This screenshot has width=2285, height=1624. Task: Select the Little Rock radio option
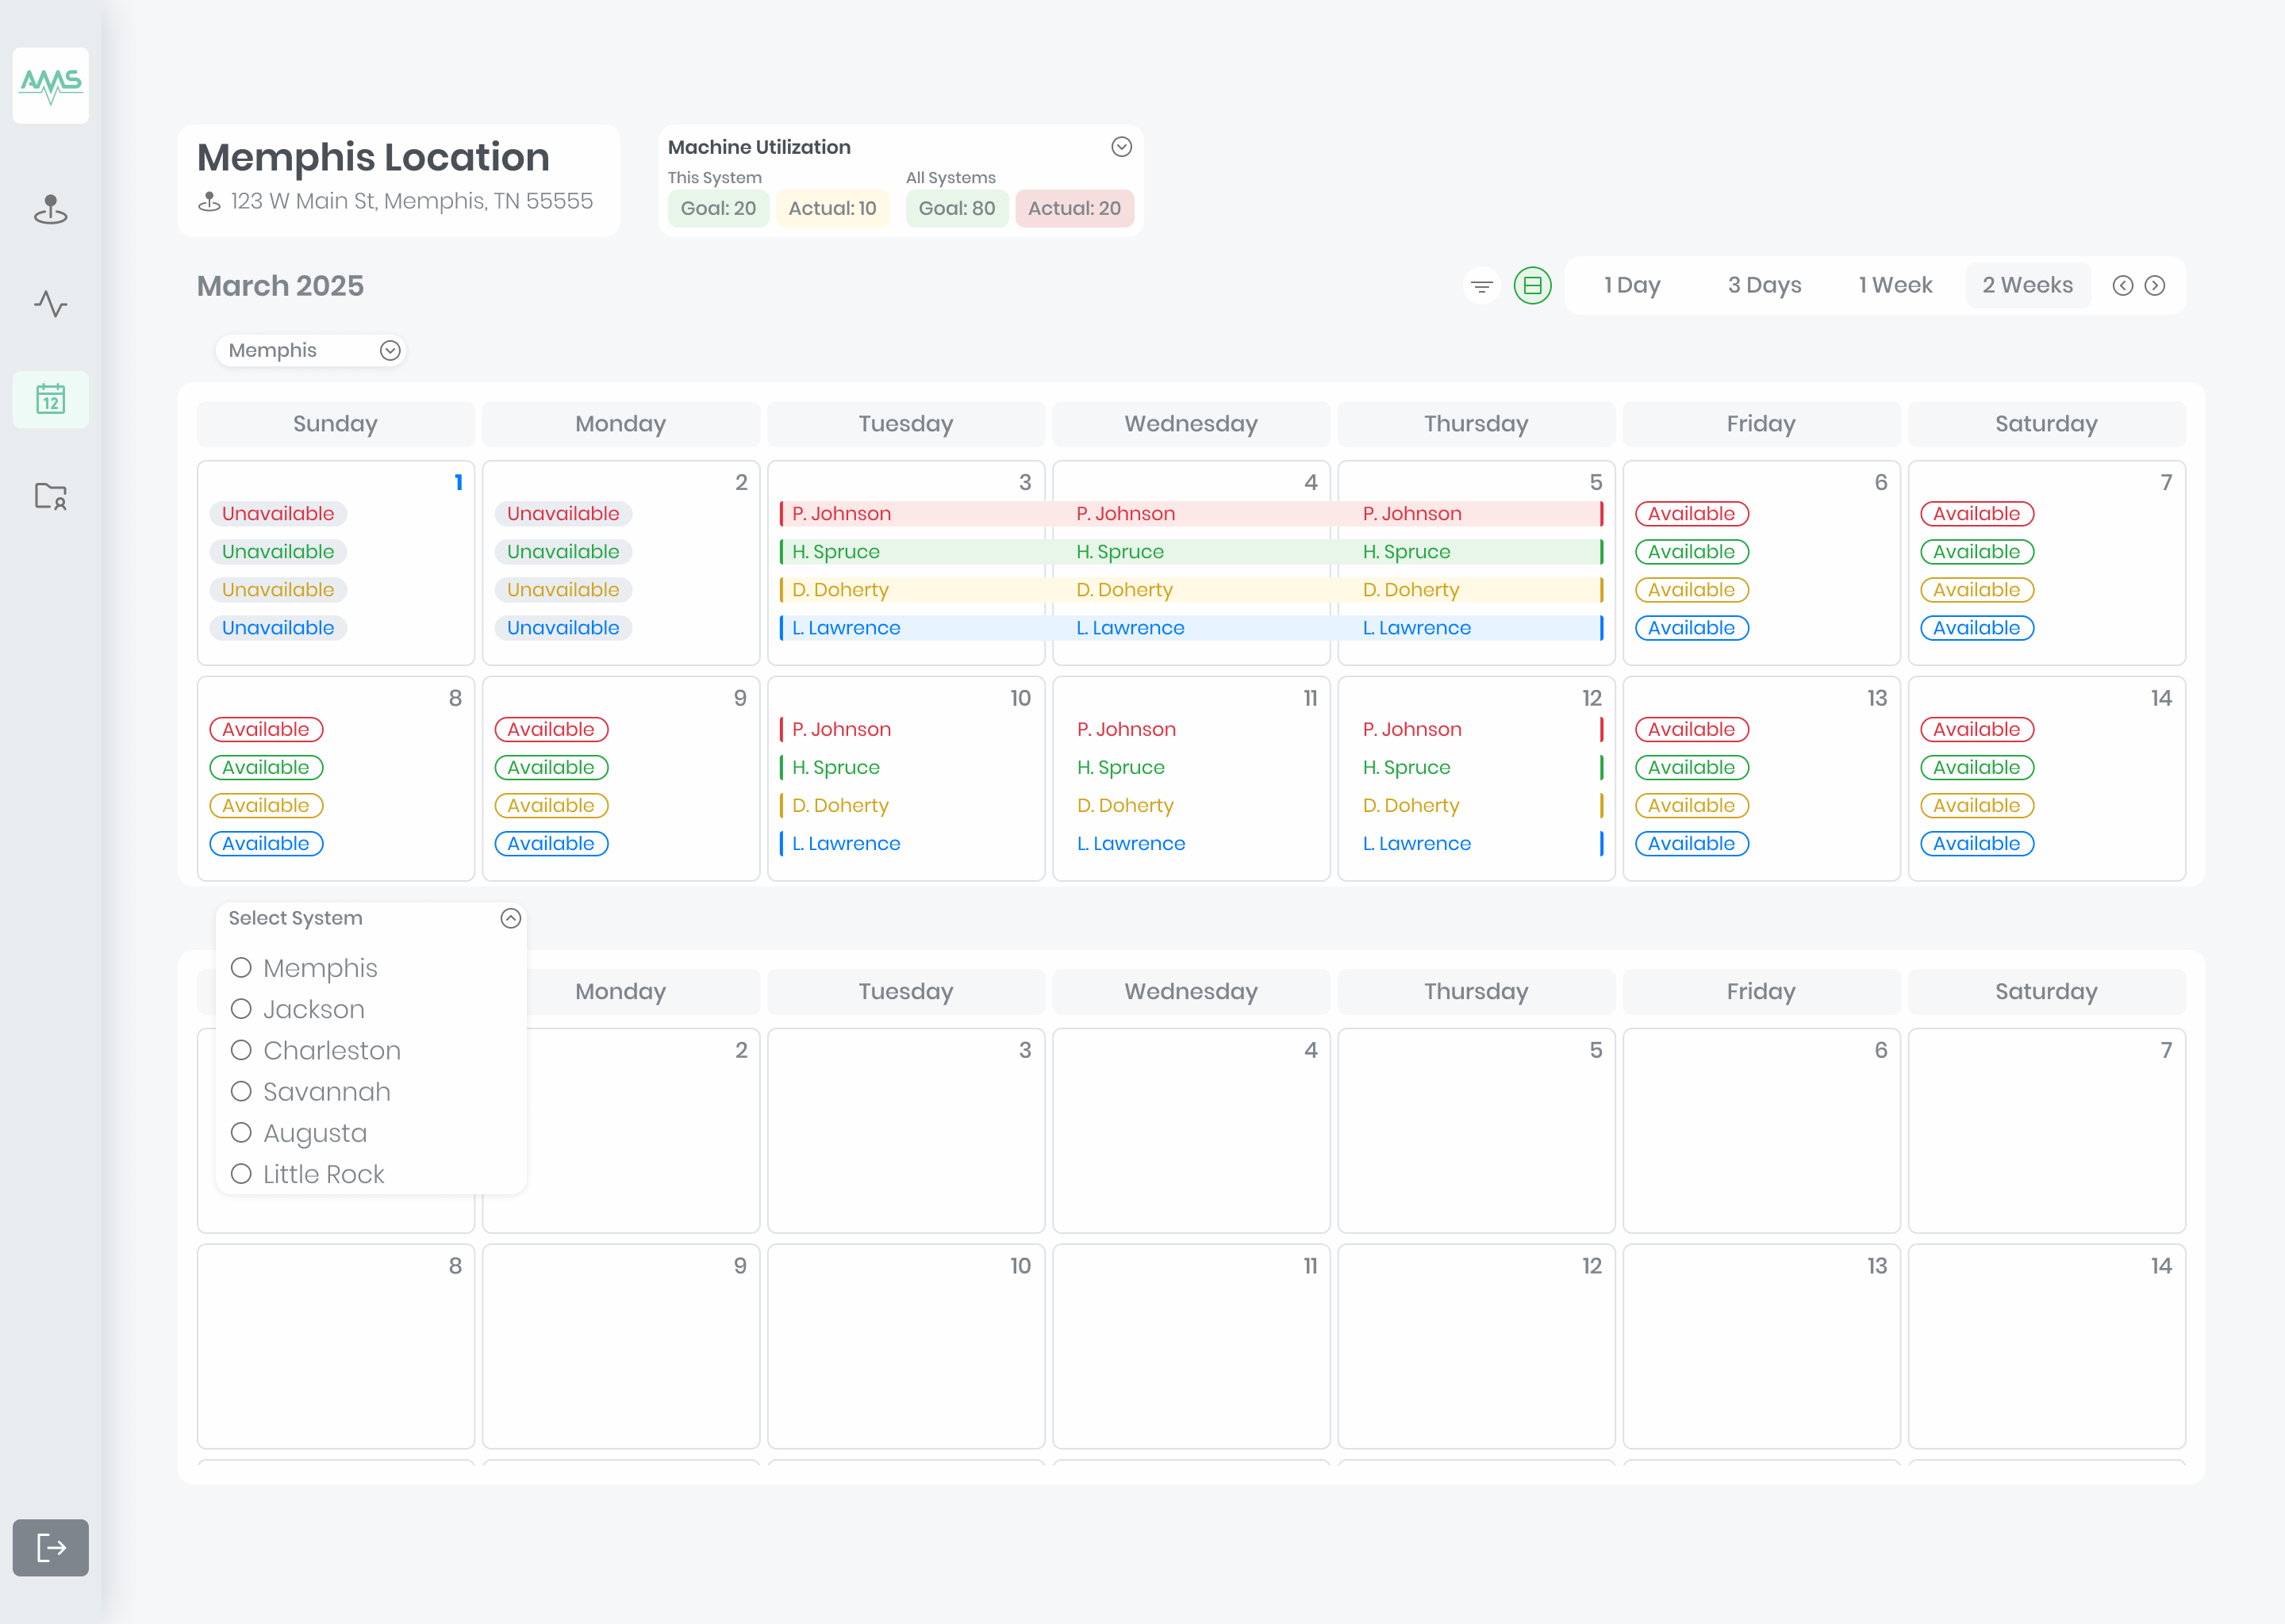(x=241, y=1174)
